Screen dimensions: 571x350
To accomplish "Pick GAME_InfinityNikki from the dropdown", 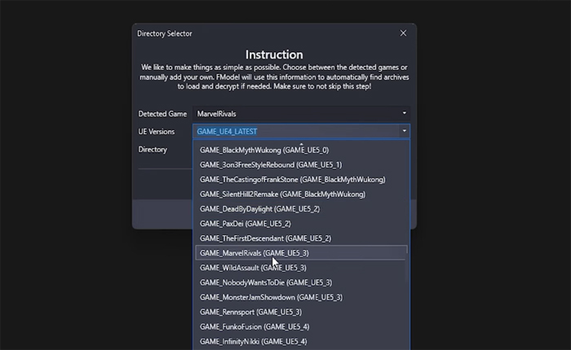I will coord(255,341).
